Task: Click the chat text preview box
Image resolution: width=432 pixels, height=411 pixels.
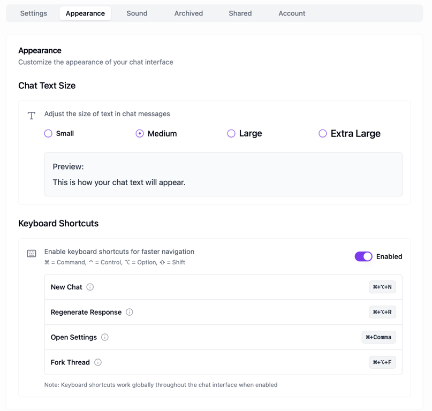Action: [x=223, y=174]
